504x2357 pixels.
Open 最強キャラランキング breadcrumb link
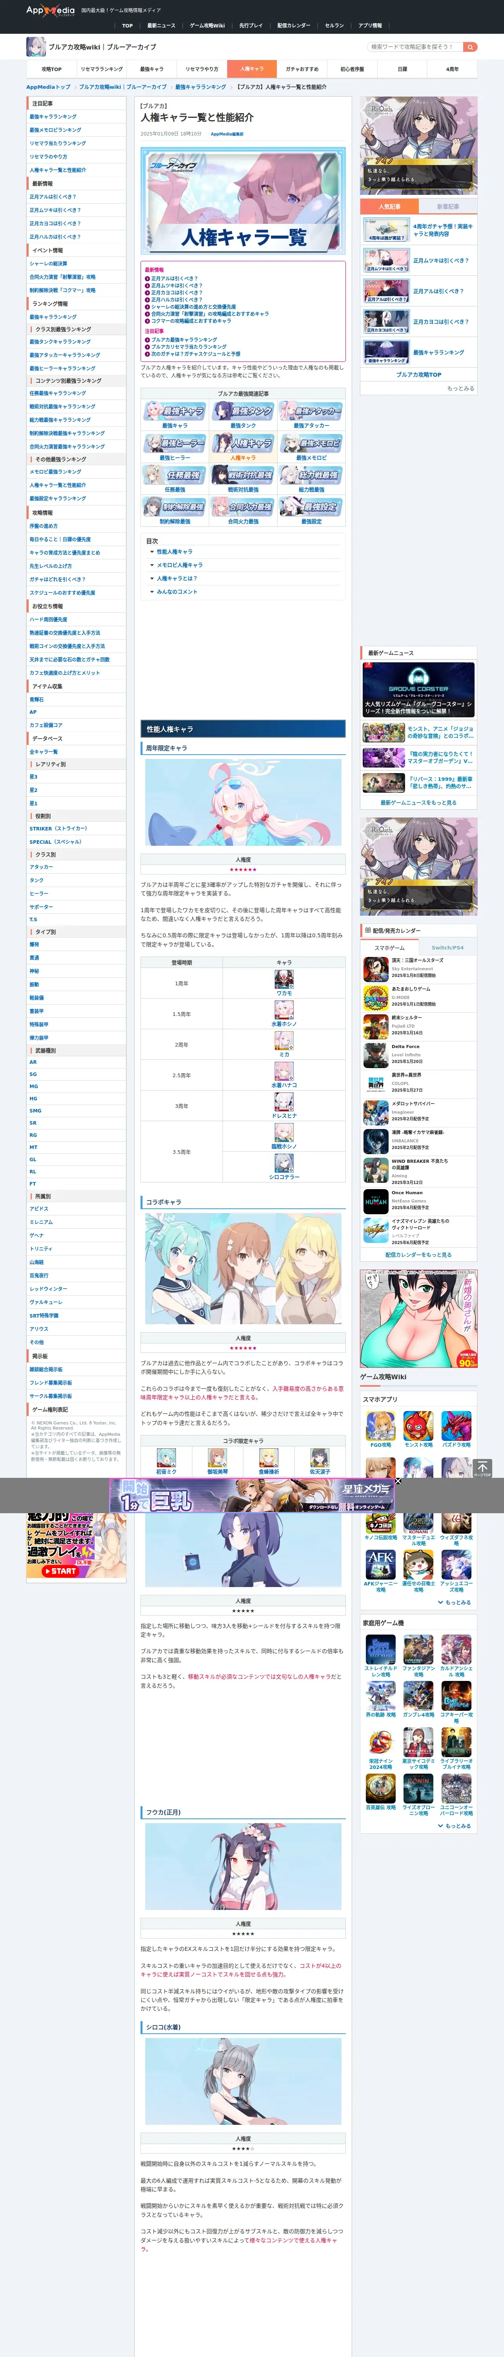point(200,87)
